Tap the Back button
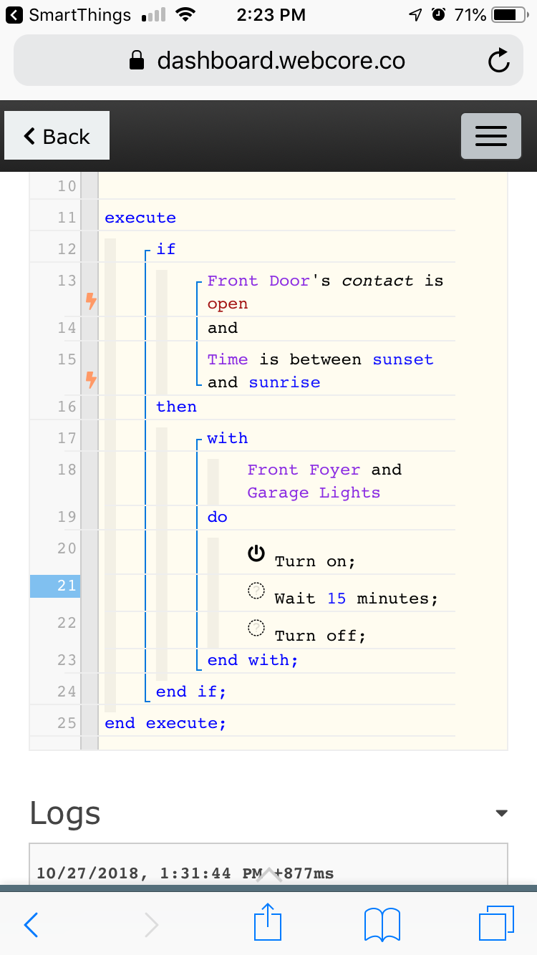This screenshot has height=955, width=537. coord(57,136)
